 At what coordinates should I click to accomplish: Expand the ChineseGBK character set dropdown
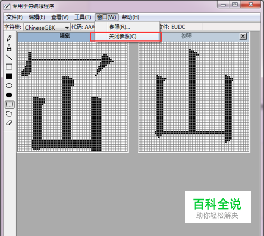click(x=67, y=28)
